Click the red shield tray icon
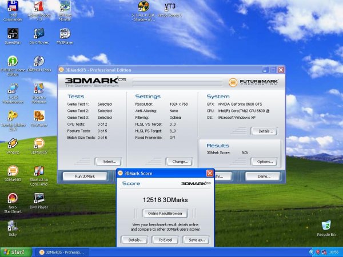The height and width of the screenshot is (257, 343). tap(318, 252)
